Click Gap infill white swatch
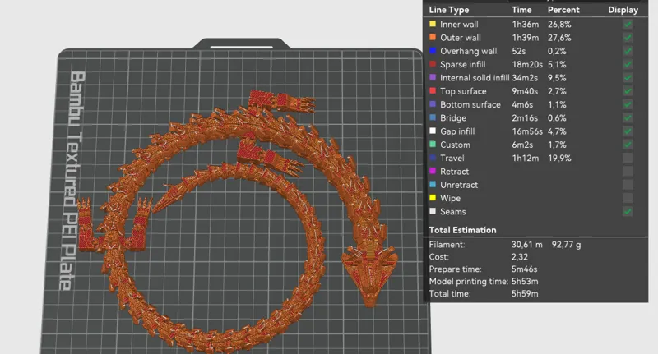The width and height of the screenshot is (658, 354). 433,131
